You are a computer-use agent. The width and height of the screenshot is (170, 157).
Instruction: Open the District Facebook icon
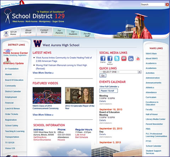click(103, 59)
